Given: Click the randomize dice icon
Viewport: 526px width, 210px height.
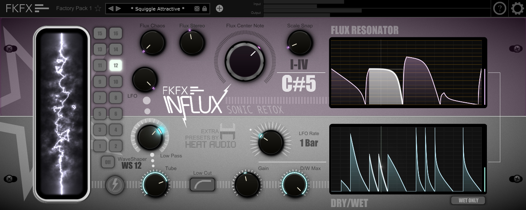Looking at the screenshot, I should tap(197, 8).
